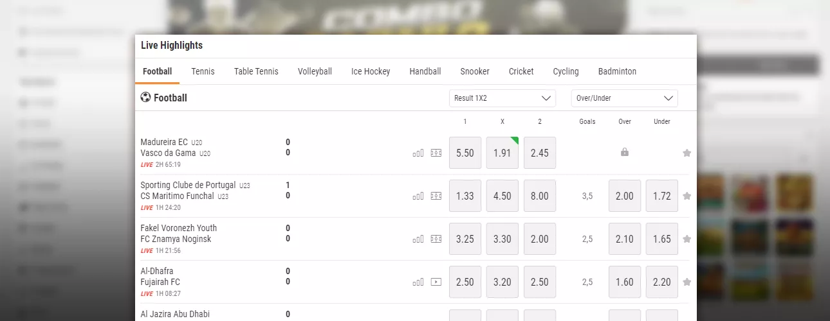Viewport: 830px width, 321px height.
Task: Select Under 2,5 at 2.20 for Al-Dhafra
Action: [661, 282]
